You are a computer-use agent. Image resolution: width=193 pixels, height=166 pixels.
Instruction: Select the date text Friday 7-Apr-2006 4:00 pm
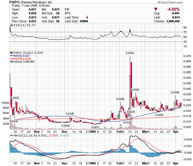(31, 6)
